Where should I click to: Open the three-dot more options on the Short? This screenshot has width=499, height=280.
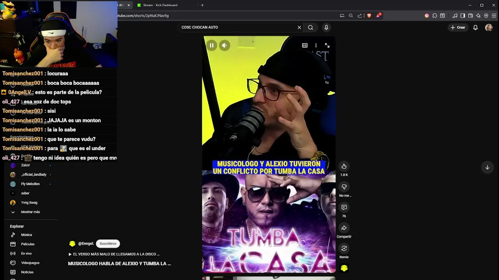(x=316, y=45)
